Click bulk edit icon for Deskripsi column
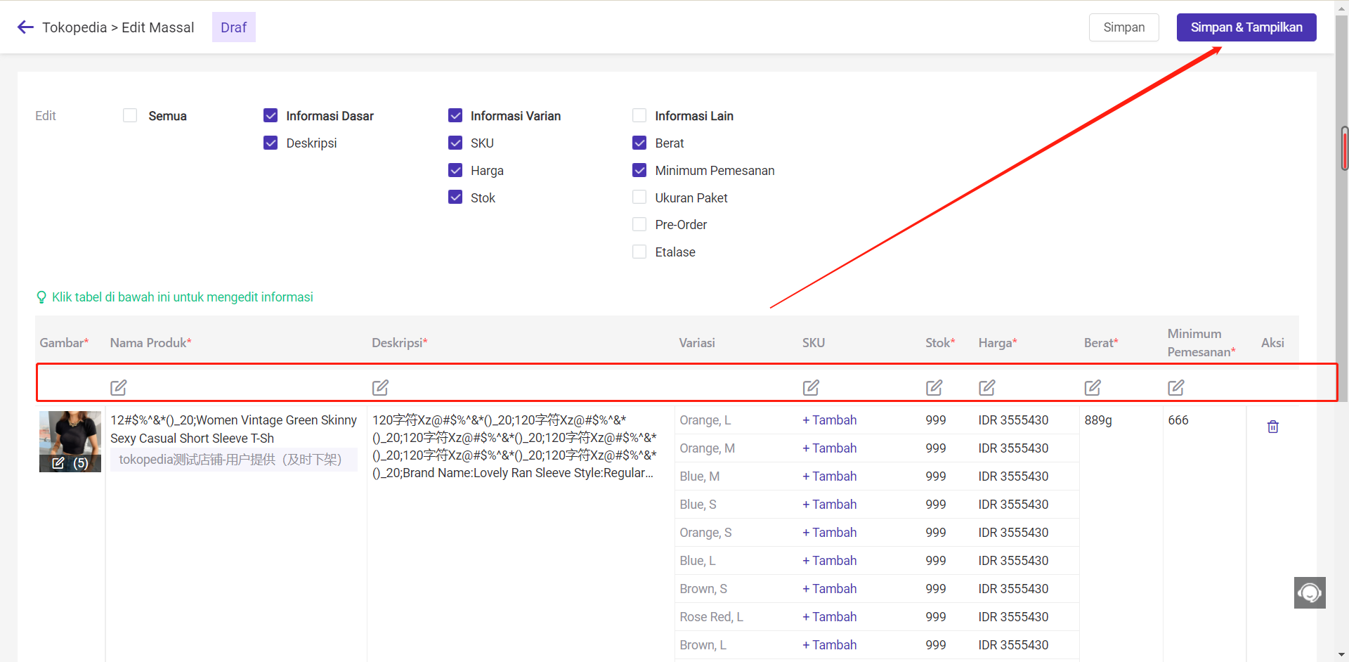The image size is (1349, 662). click(x=380, y=387)
